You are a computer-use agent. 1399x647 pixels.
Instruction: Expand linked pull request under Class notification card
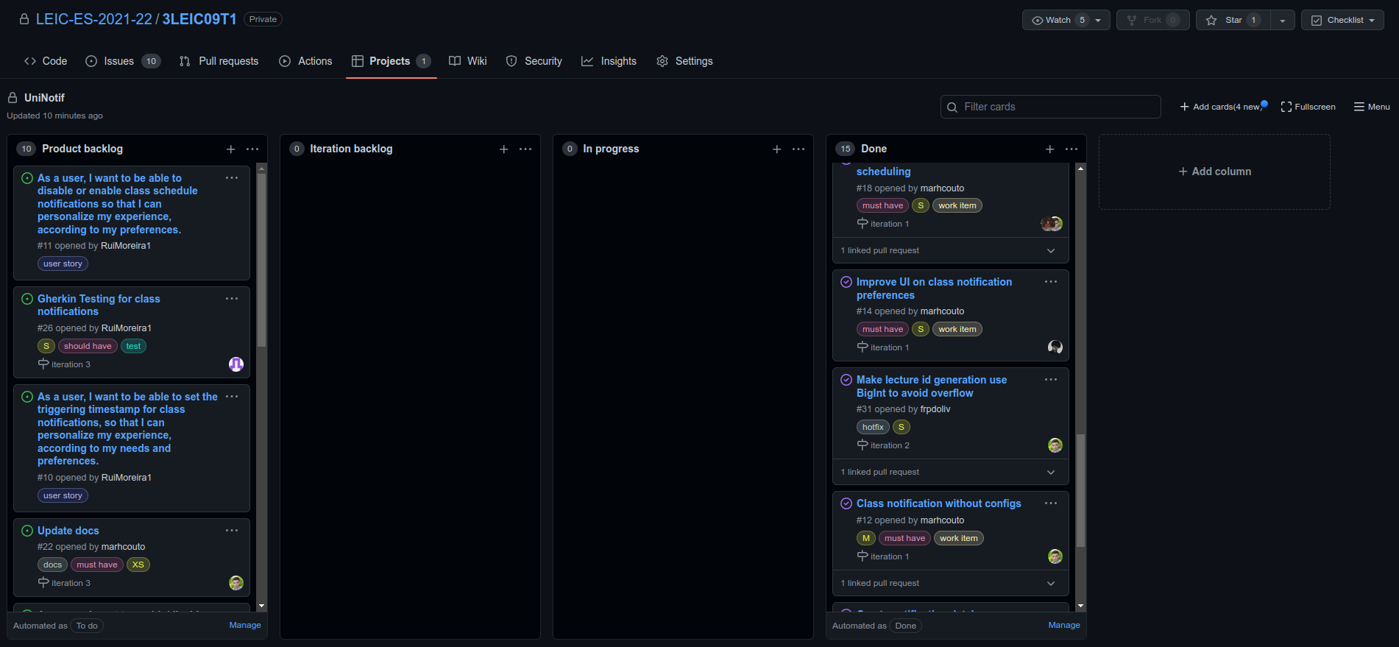tap(1051, 584)
